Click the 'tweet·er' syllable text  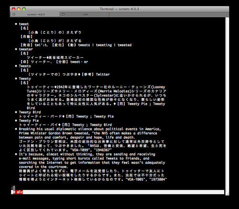pyautogui.click(x=79, y=62)
